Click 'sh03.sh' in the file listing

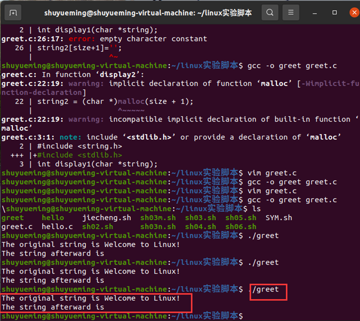(200, 218)
